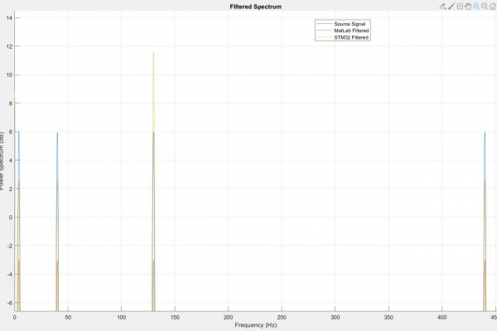Select the Frequency (Hz) x-axis label
497x331 pixels.
point(256,325)
